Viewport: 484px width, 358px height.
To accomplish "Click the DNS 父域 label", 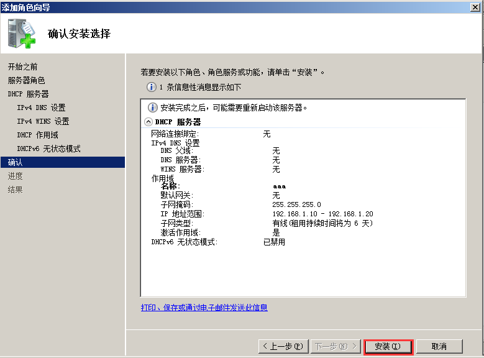I will point(177,151).
